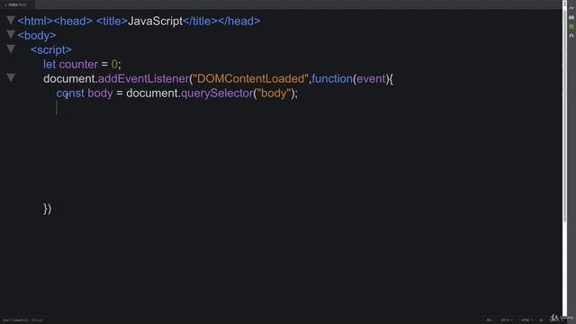Collapse the script tag fold triangle

coord(11,49)
